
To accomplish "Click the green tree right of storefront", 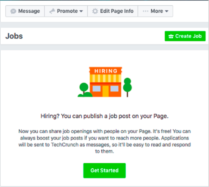I will click(127, 87).
